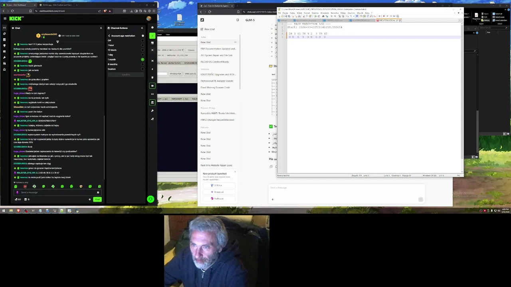Viewport: 511px width, 287px height.
Task: Select 1 month account age restriction
Action: (143, 59)
